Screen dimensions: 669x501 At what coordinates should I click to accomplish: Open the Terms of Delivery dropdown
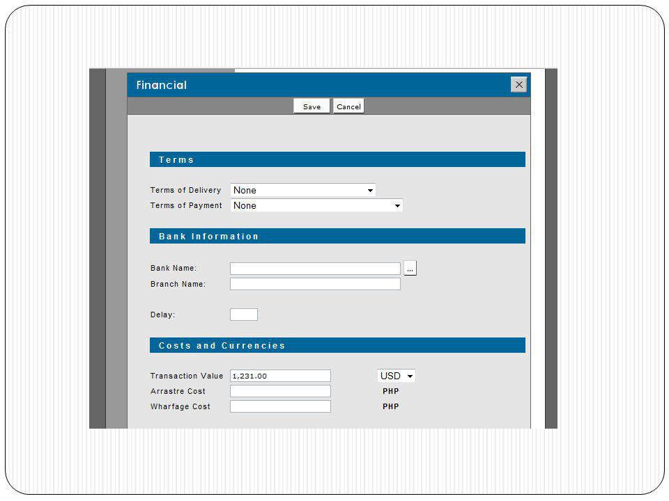coord(303,190)
